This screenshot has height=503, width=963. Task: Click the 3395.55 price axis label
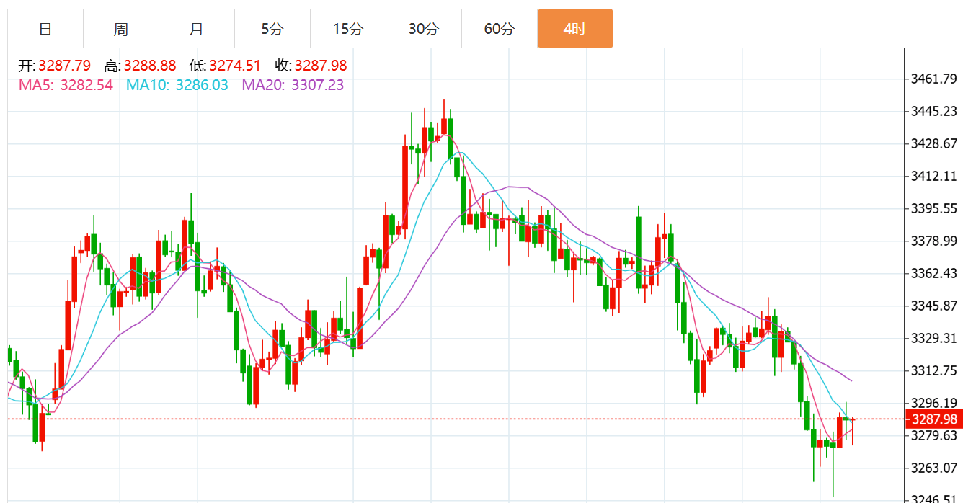coord(933,208)
